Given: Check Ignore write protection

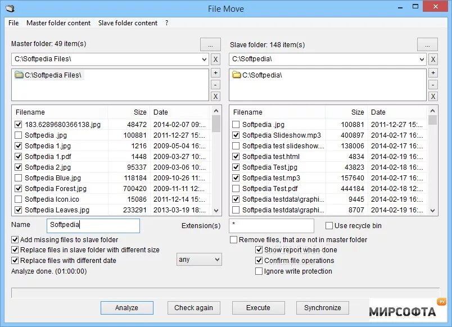Looking at the screenshot, I should pyautogui.click(x=259, y=271).
